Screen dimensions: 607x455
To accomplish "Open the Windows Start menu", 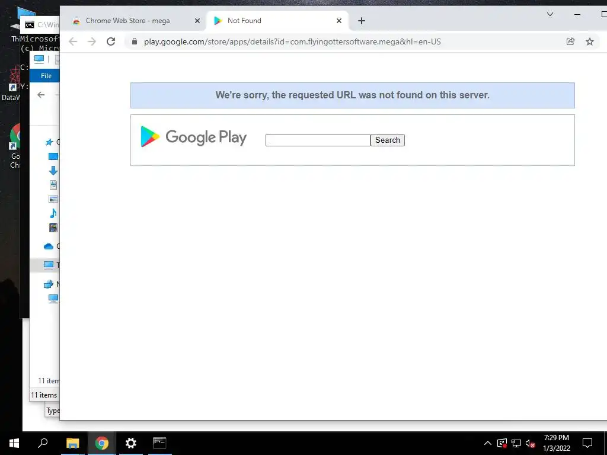I will tap(14, 443).
